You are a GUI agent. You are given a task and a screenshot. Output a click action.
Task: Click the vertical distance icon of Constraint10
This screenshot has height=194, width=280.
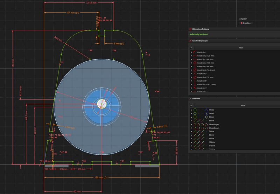195,84
